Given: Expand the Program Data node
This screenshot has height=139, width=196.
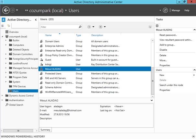Looking at the screenshot, I should tap(6, 77).
